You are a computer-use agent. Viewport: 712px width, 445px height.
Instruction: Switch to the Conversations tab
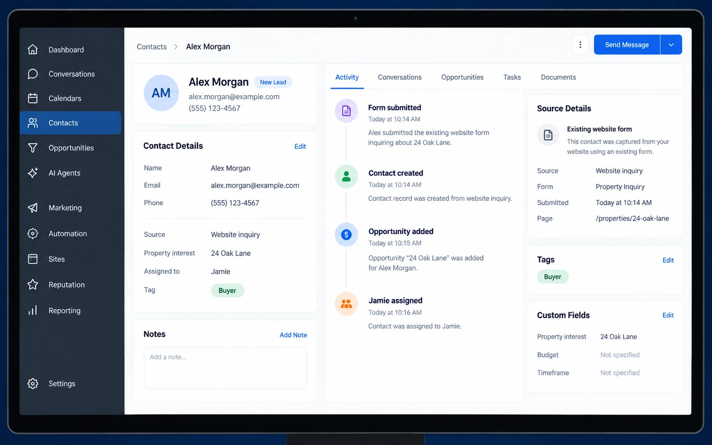400,77
